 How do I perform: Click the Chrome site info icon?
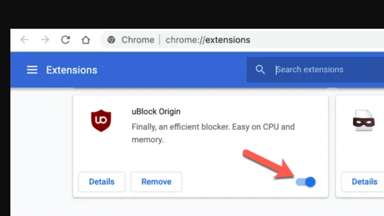[111, 40]
